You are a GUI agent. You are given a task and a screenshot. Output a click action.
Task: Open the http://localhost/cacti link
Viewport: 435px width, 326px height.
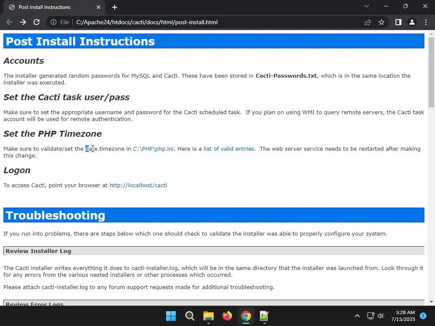(x=138, y=185)
